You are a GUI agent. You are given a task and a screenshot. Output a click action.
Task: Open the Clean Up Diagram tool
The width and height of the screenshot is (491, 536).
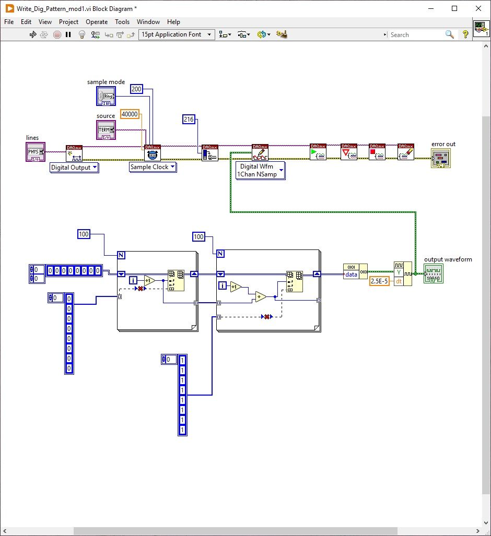(281, 34)
